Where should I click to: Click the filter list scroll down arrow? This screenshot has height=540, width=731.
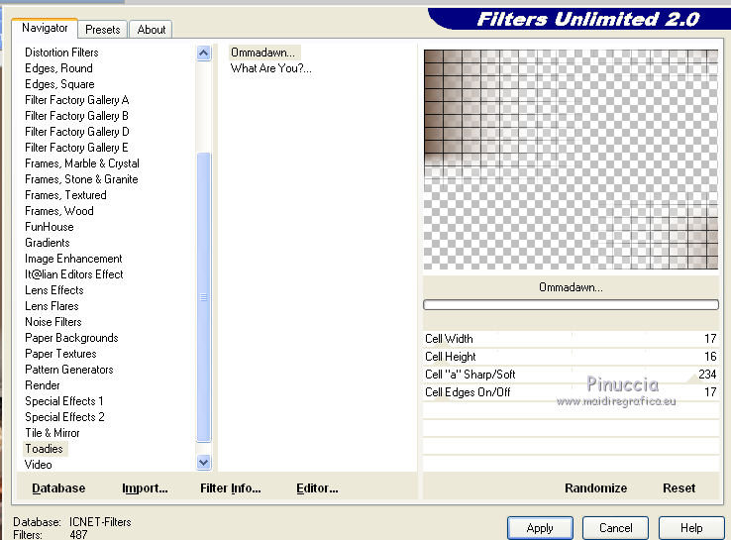[x=203, y=463]
